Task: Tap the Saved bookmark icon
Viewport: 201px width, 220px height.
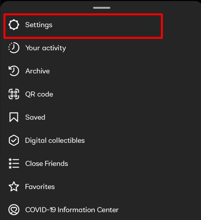Action: point(14,117)
